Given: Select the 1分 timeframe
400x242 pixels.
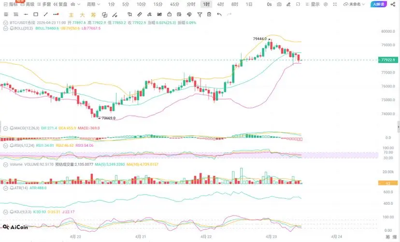Looking at the screenshot, I should [111, 4].
